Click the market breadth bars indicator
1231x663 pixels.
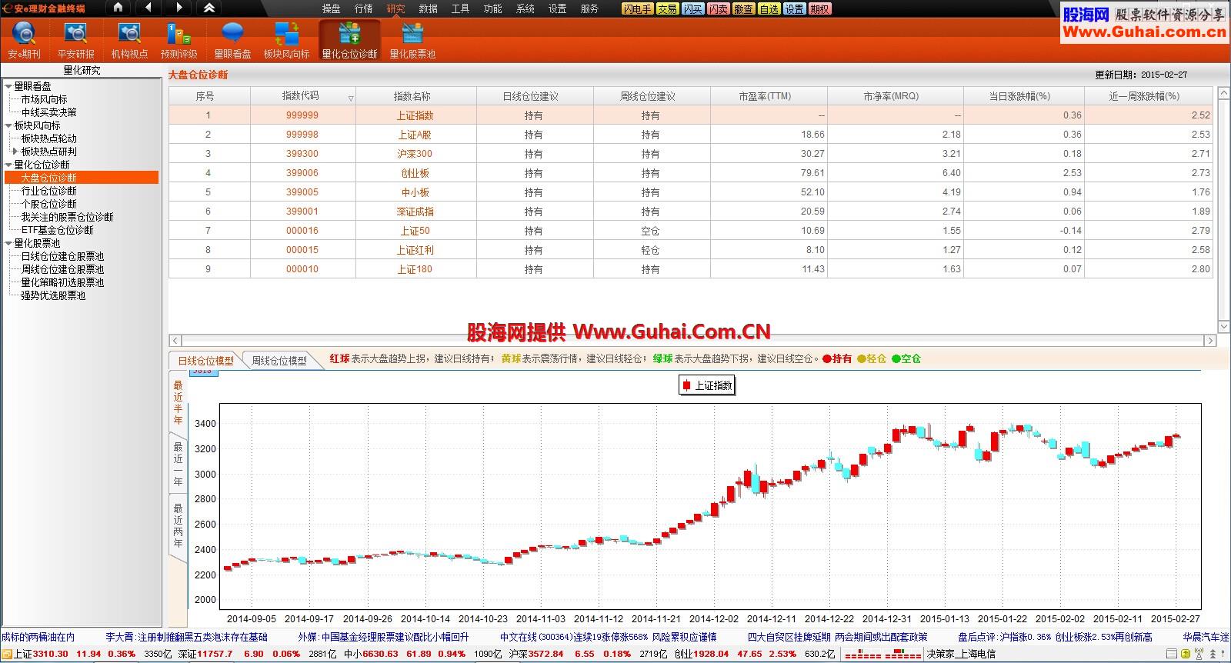coord(883,654)
